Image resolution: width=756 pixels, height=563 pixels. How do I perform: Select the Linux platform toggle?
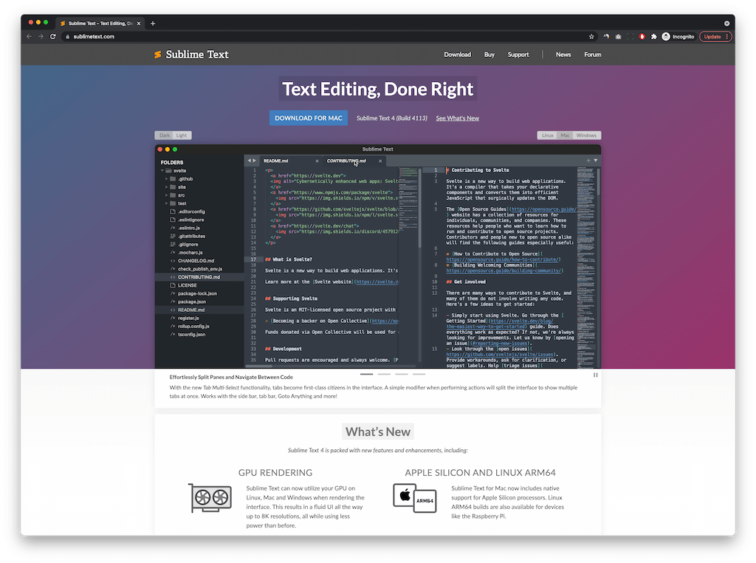point(547,134)
